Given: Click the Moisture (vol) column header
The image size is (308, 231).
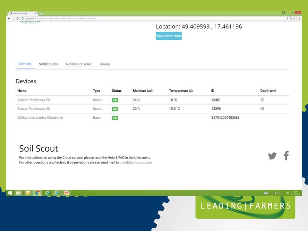Looking at the screenshot, I should pos(142,90).
